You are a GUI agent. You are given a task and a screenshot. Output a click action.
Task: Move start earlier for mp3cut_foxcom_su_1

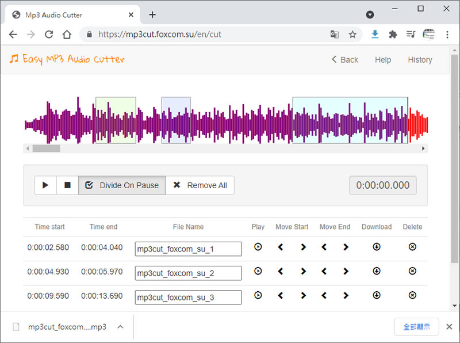[x=281, y=247]
